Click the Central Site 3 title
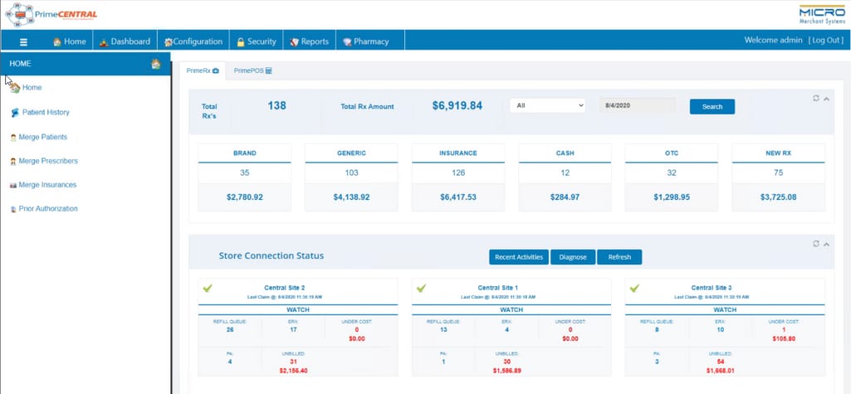Image resolution: width=851 pixels, height=394 pixels. (x=712, y=288)
